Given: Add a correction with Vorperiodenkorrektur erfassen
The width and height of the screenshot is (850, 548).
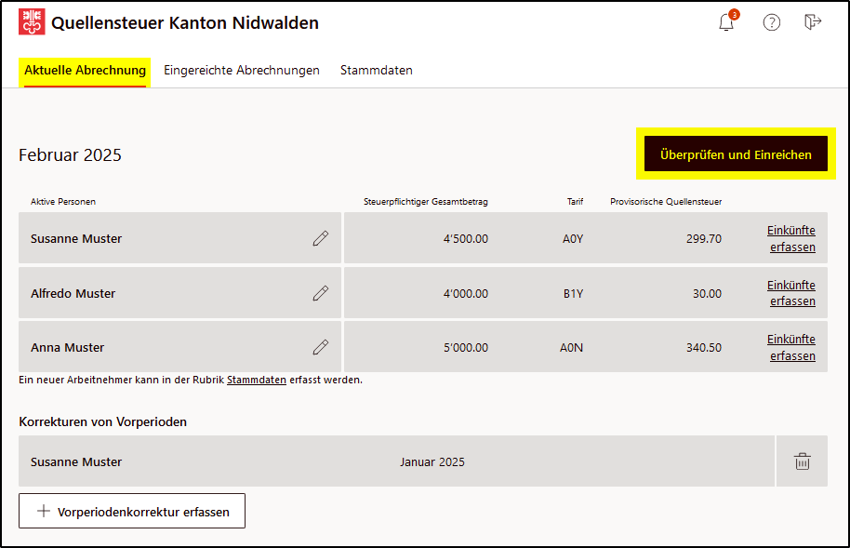Looking at the screenshot, I should (132, 511).
